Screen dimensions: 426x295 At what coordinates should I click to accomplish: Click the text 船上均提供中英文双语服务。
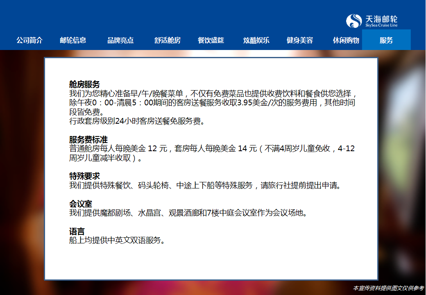click(117, 241)
